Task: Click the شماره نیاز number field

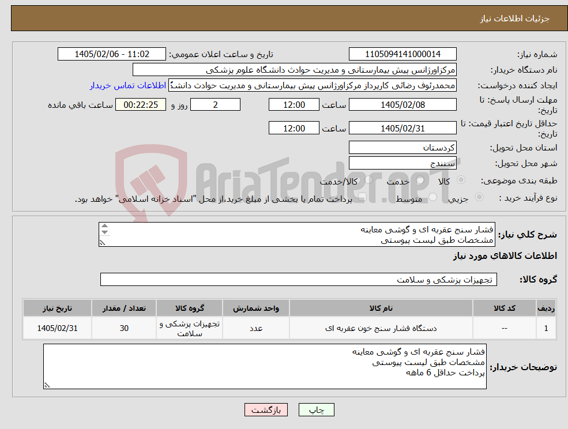Action: click(x=403, y=54)
